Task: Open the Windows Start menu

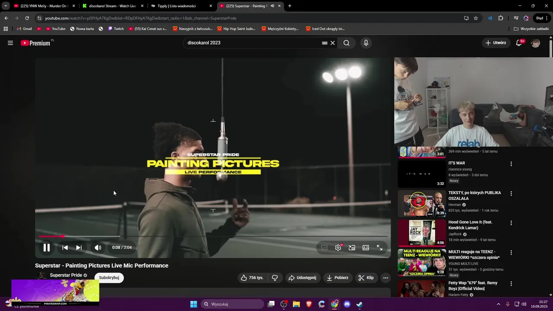Action: [x=194, y=304]
